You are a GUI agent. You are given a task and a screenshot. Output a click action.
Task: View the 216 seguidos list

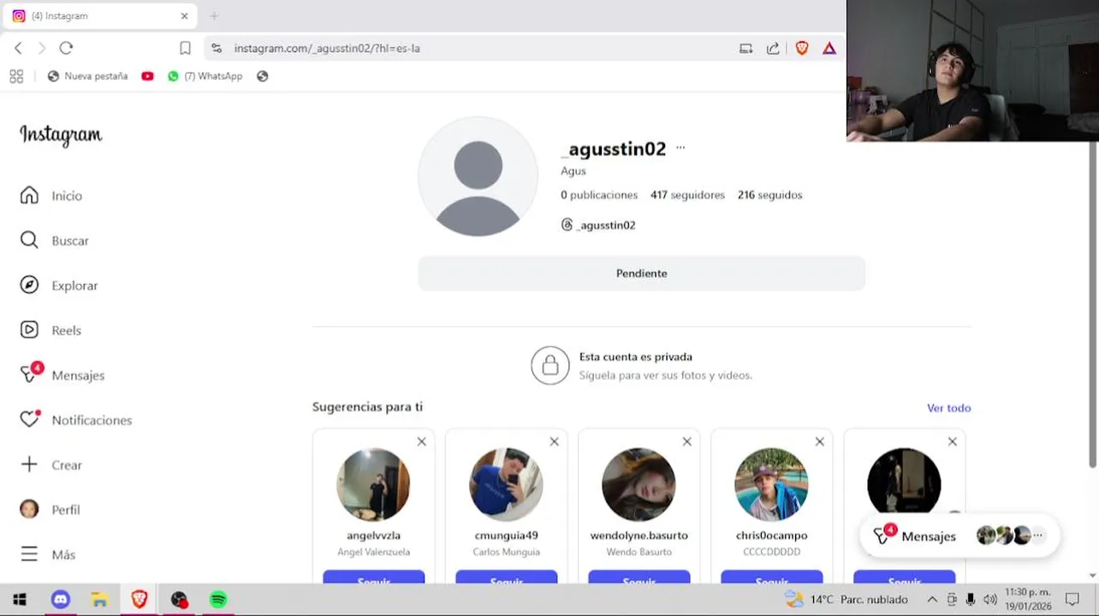[x=769, y=195]
